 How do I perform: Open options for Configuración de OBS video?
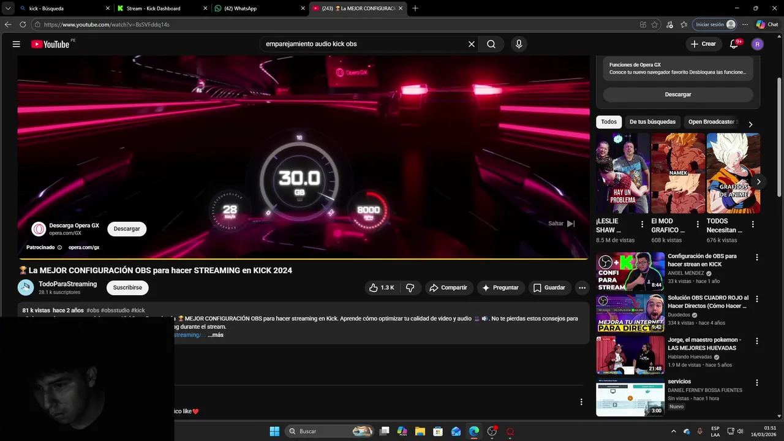click(757, 258)
